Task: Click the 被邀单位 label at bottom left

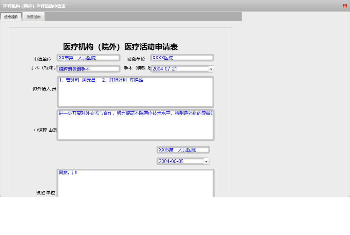Action: pyautogui.click(x=47, y=193)
